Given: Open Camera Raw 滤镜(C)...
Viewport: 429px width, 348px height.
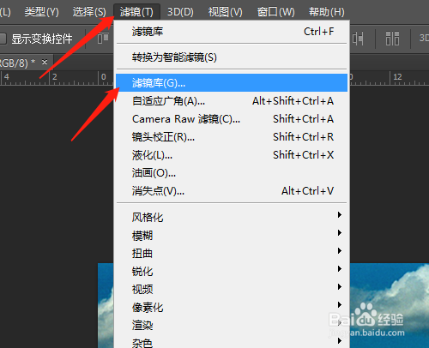Looking at the screenshot, I should point(232,119).
